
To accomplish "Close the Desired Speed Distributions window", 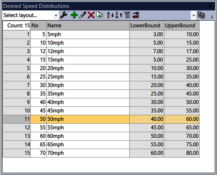I will click(210, 6).
